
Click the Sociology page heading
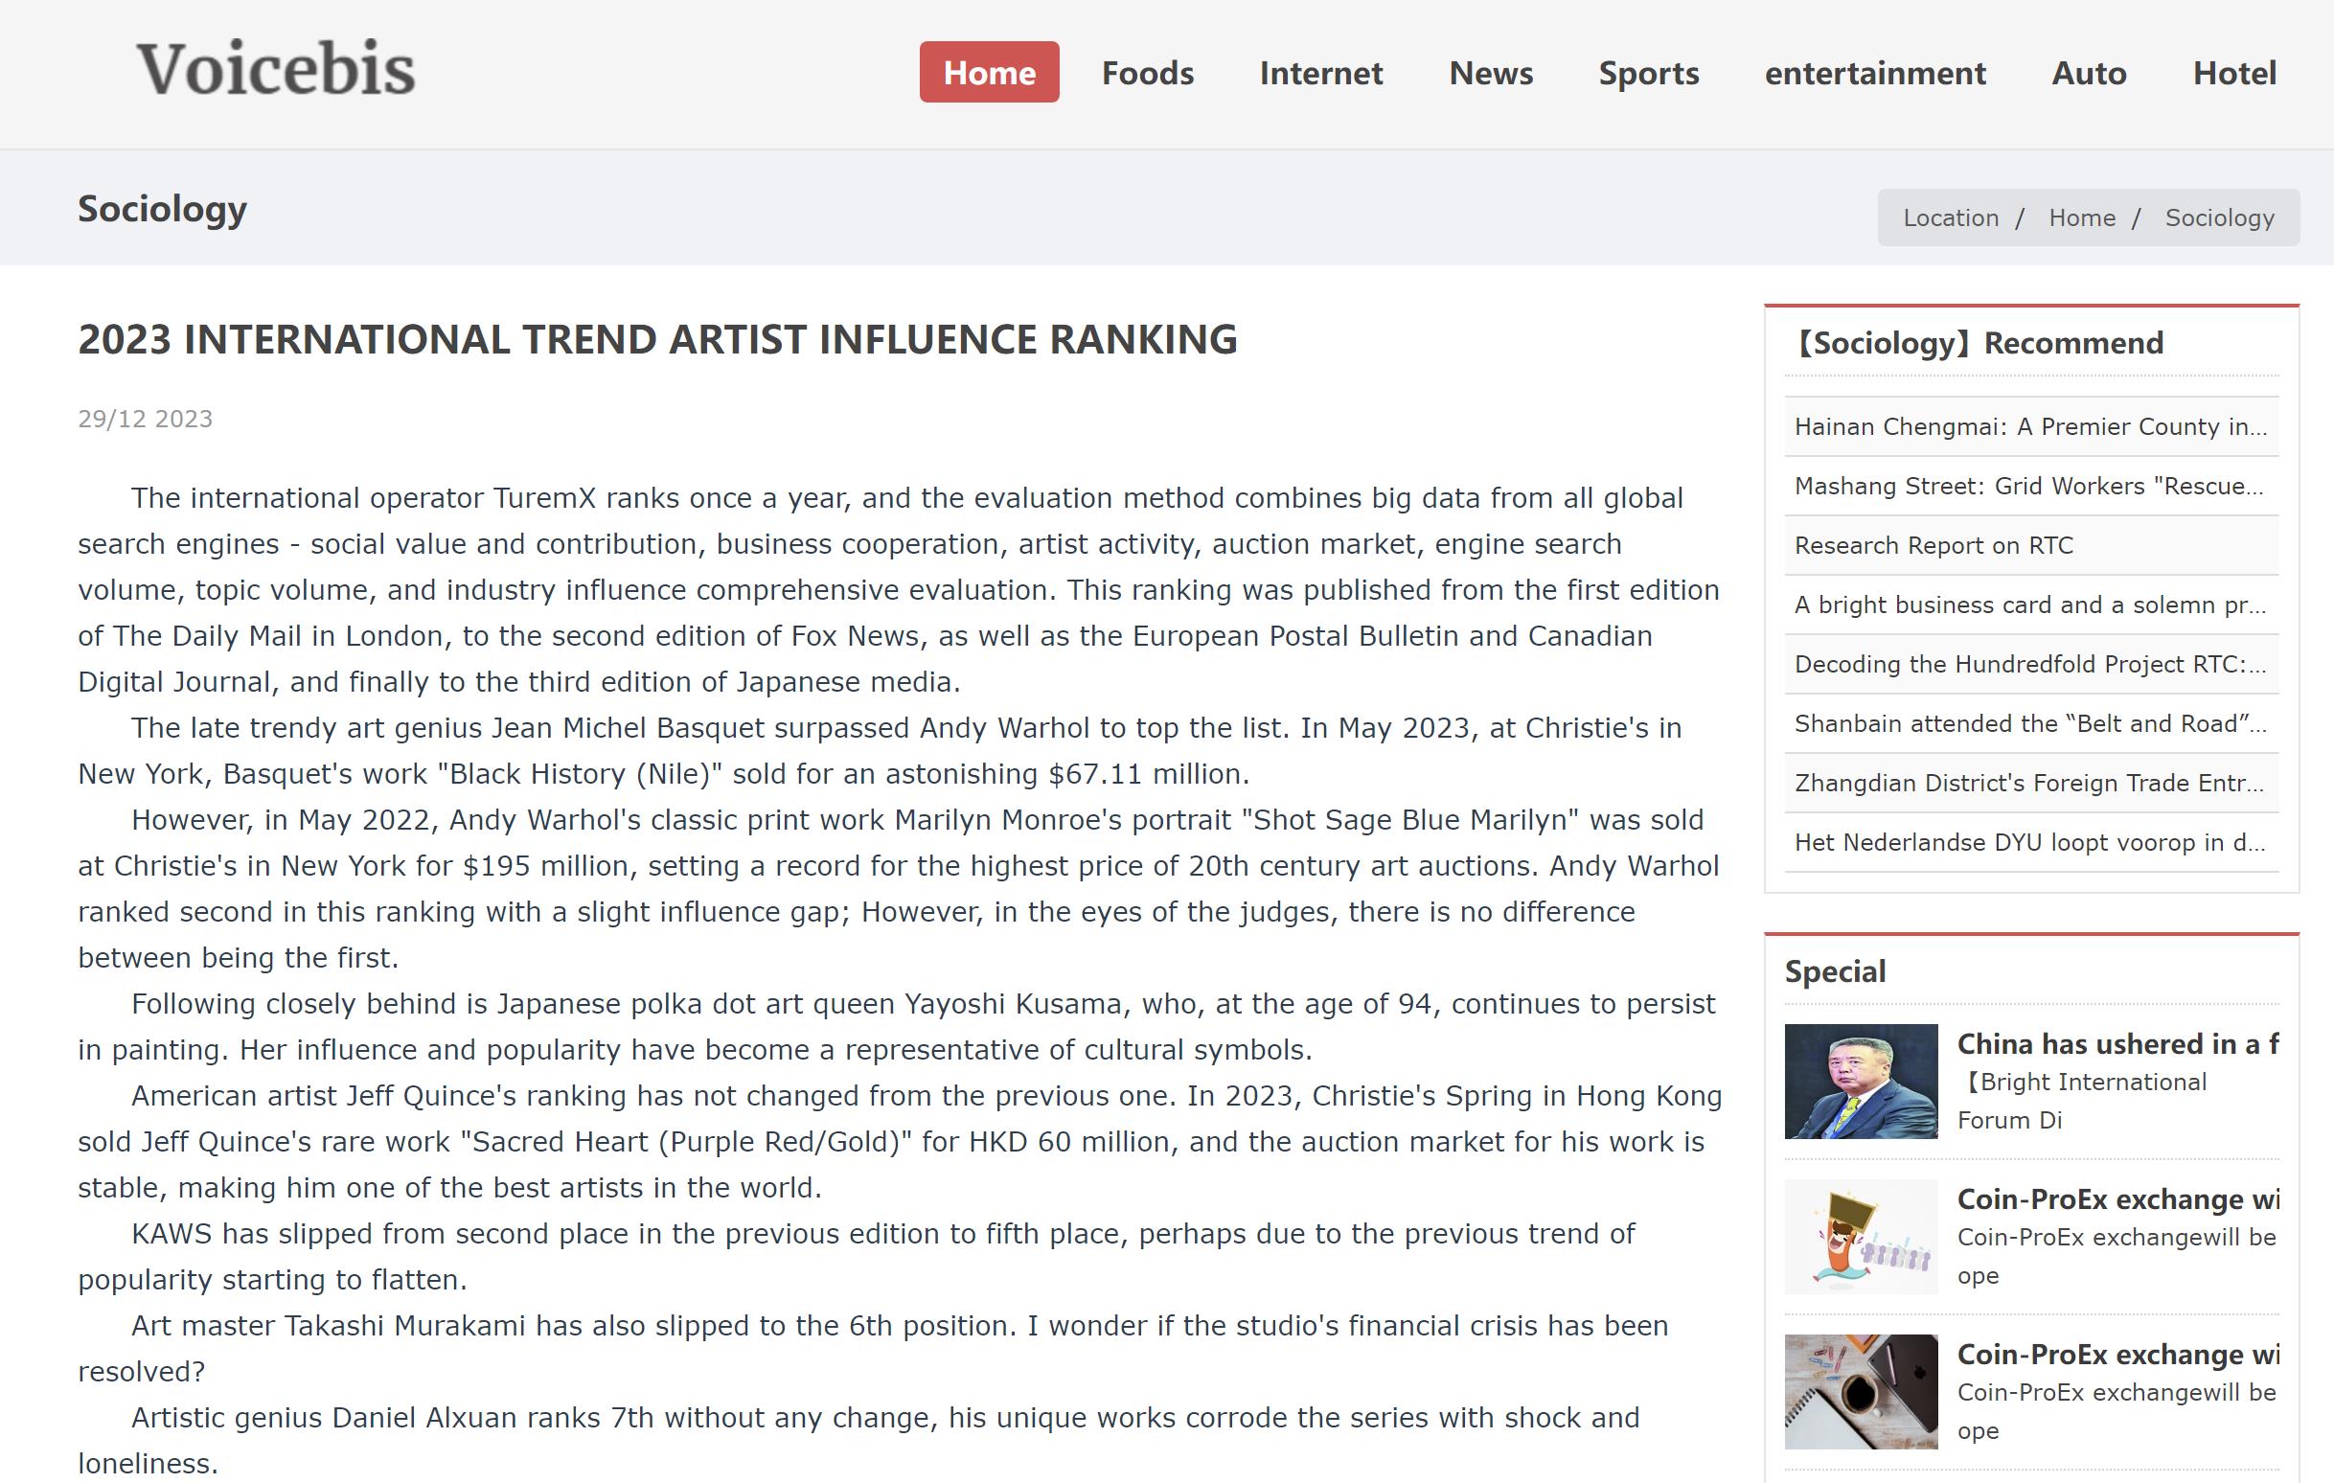pos(162,210)
